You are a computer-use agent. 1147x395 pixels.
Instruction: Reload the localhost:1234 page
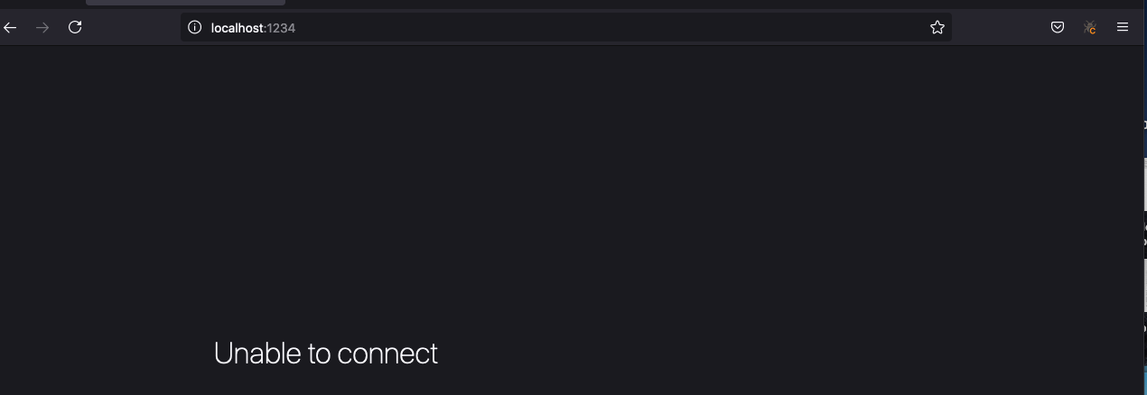tap(76, 27)
